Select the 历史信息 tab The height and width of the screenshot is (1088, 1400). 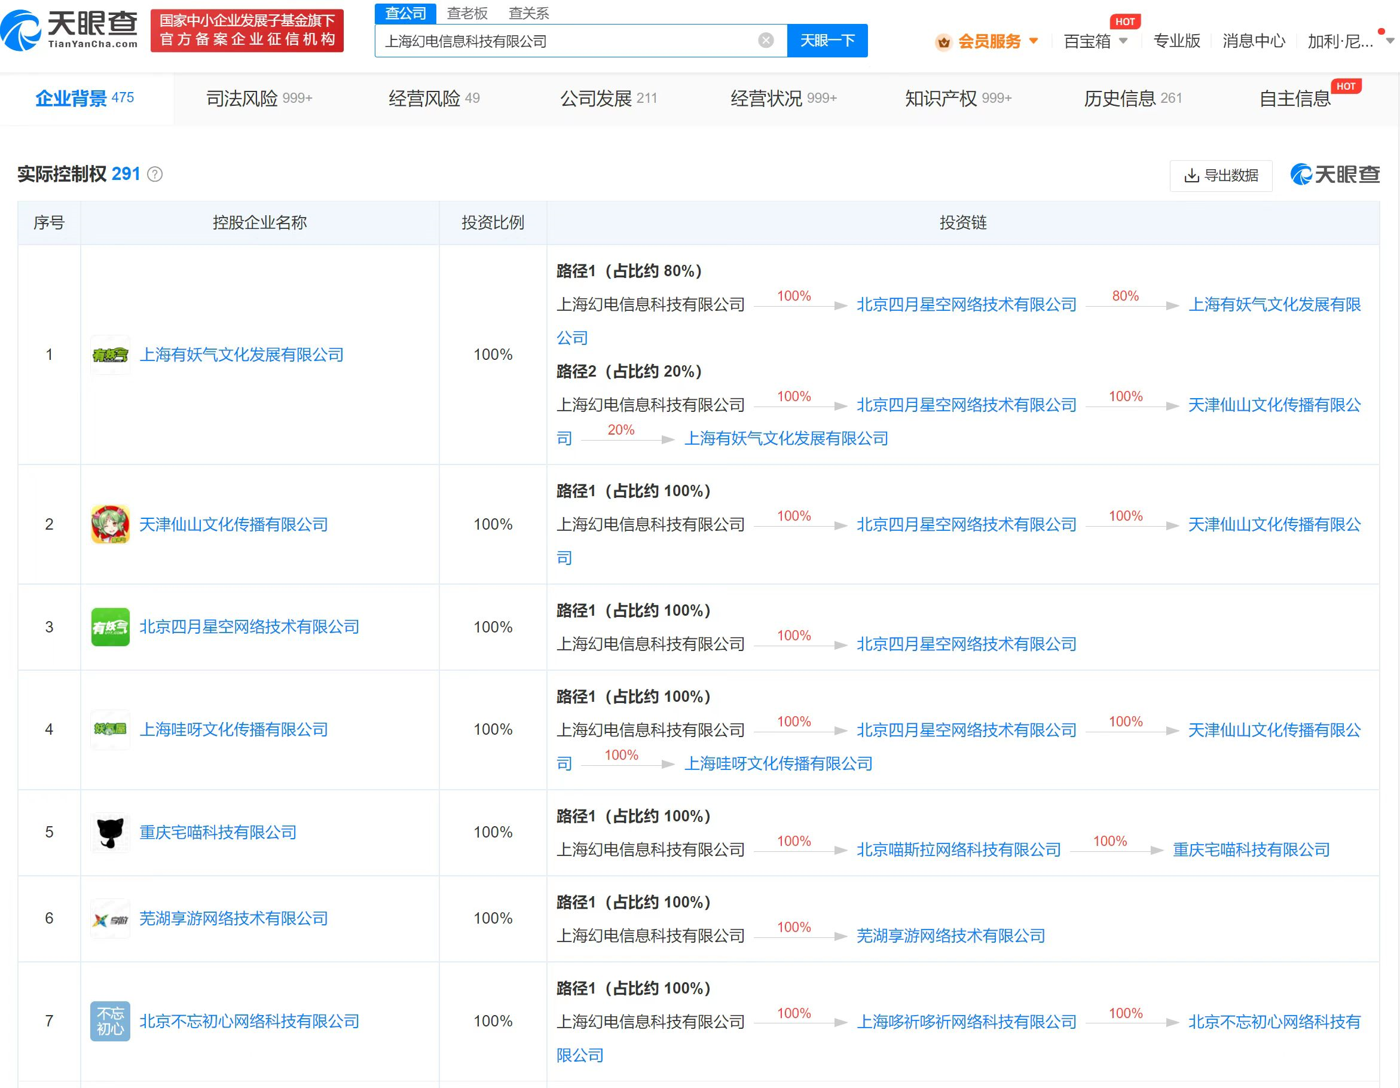coord(1132,98)
